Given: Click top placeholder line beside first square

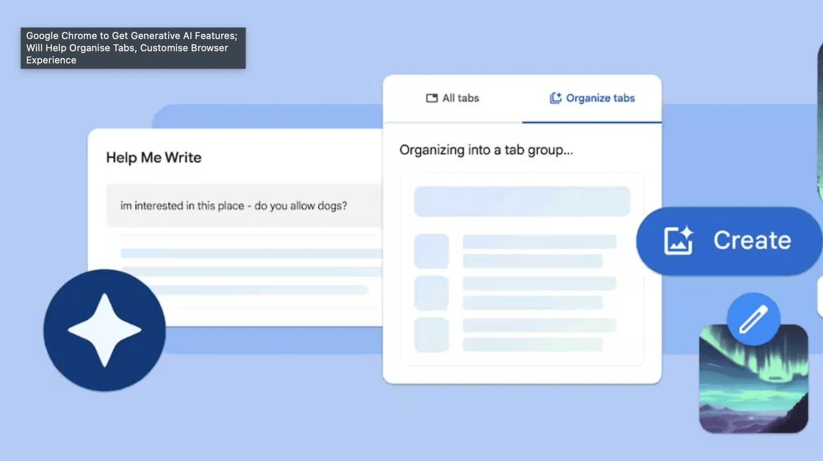Looking at the screenshot, I should [539, 242].
